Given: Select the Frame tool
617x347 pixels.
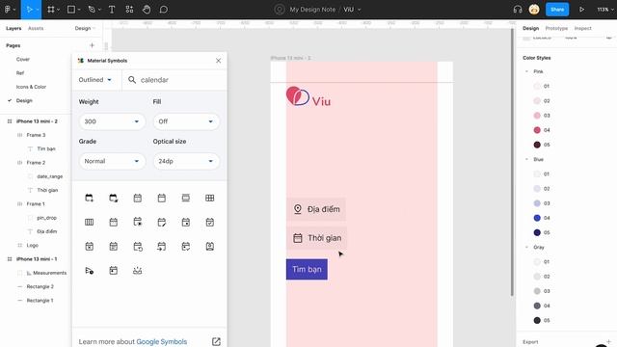Looking at the screenshot, I should pos(51,10).
